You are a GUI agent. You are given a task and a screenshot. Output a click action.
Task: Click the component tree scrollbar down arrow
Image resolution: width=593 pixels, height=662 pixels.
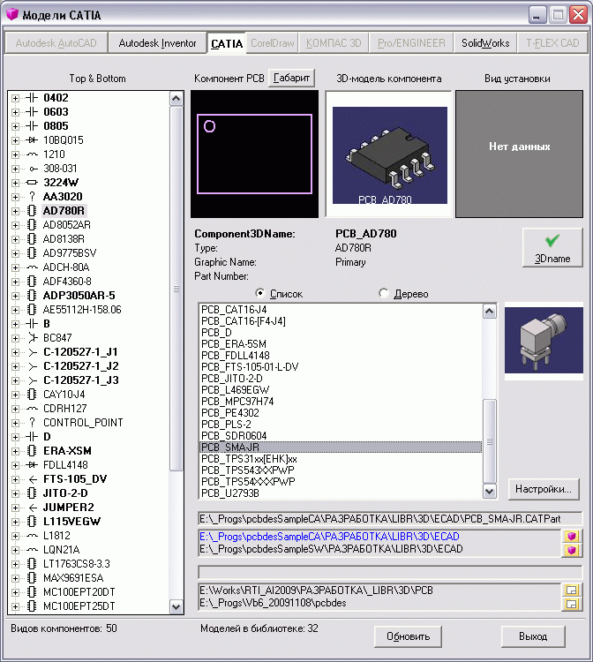point(176,607)
